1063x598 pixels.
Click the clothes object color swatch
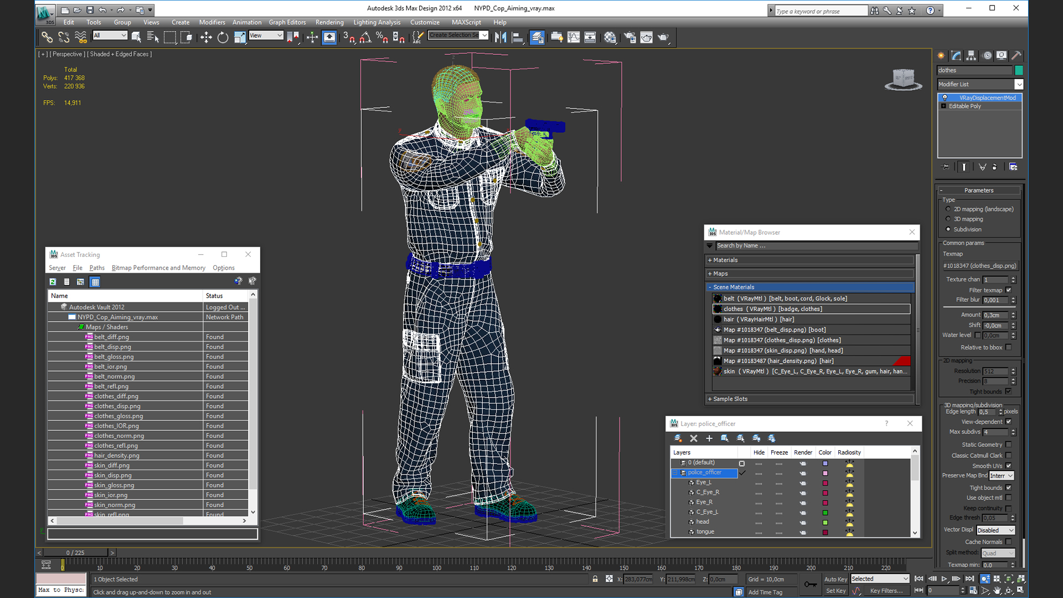click(1019, 70)
